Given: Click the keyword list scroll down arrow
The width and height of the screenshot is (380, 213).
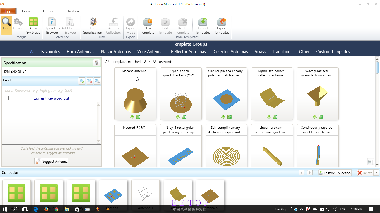Looking at the screenshot, I should [98, 141].
